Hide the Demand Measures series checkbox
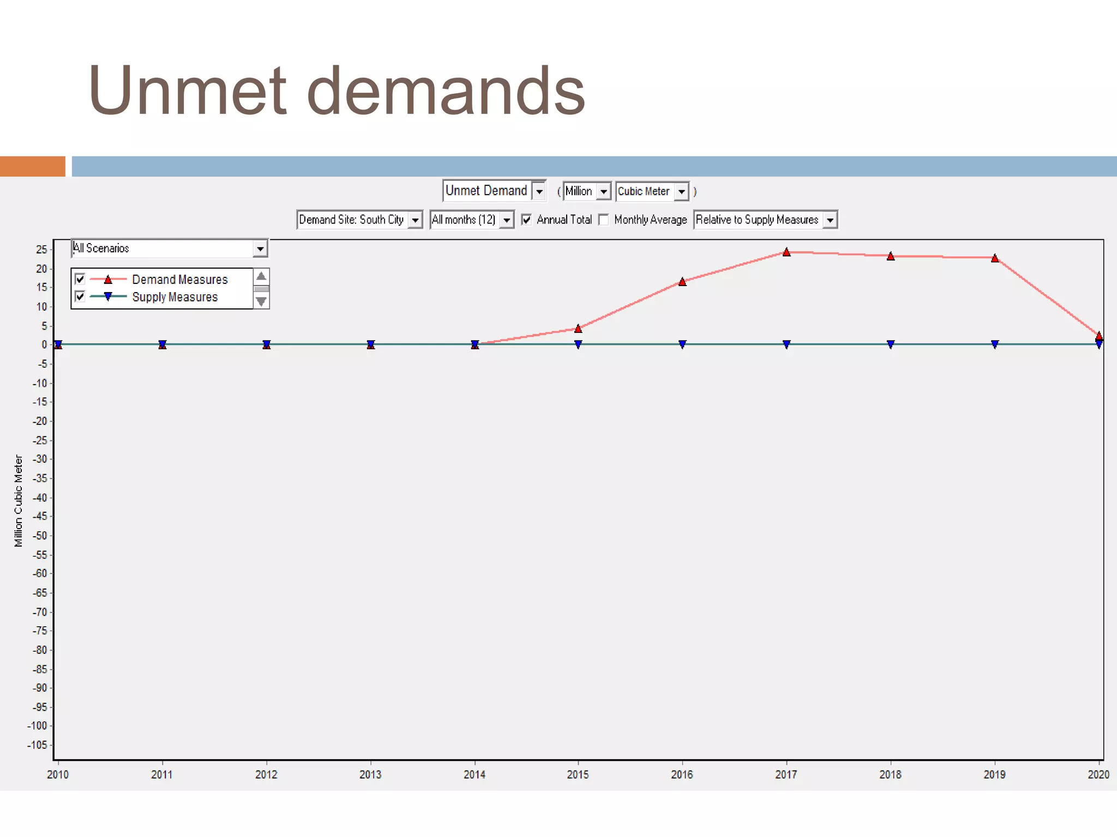Screen dimensions: 1117x837 [80, 279]
